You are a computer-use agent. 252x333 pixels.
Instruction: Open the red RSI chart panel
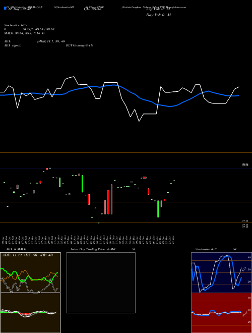[221, 313]
